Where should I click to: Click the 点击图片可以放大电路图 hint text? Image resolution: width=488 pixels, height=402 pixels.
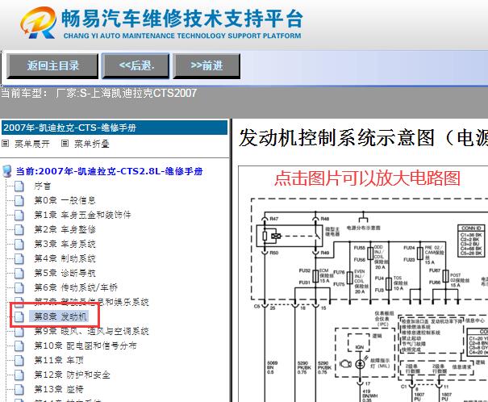pos(368,178)
